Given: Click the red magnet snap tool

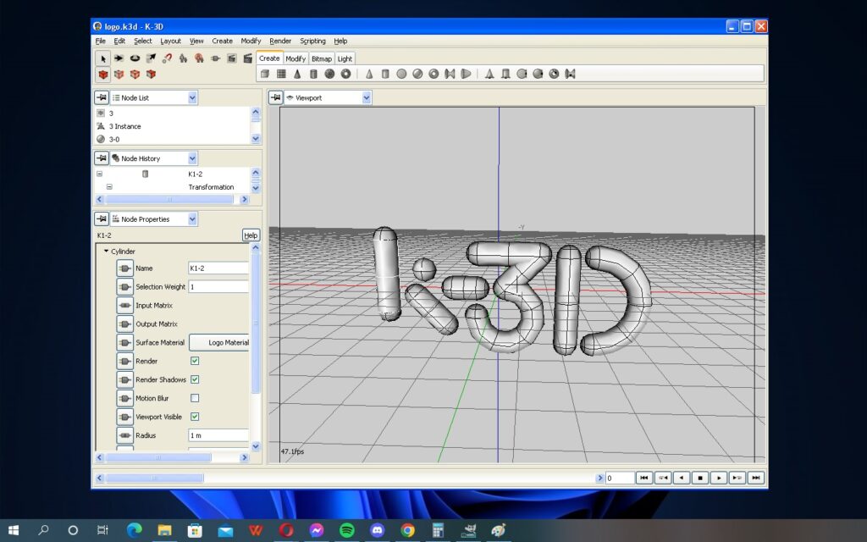Looking at the screenshot, I should (167, 58).
